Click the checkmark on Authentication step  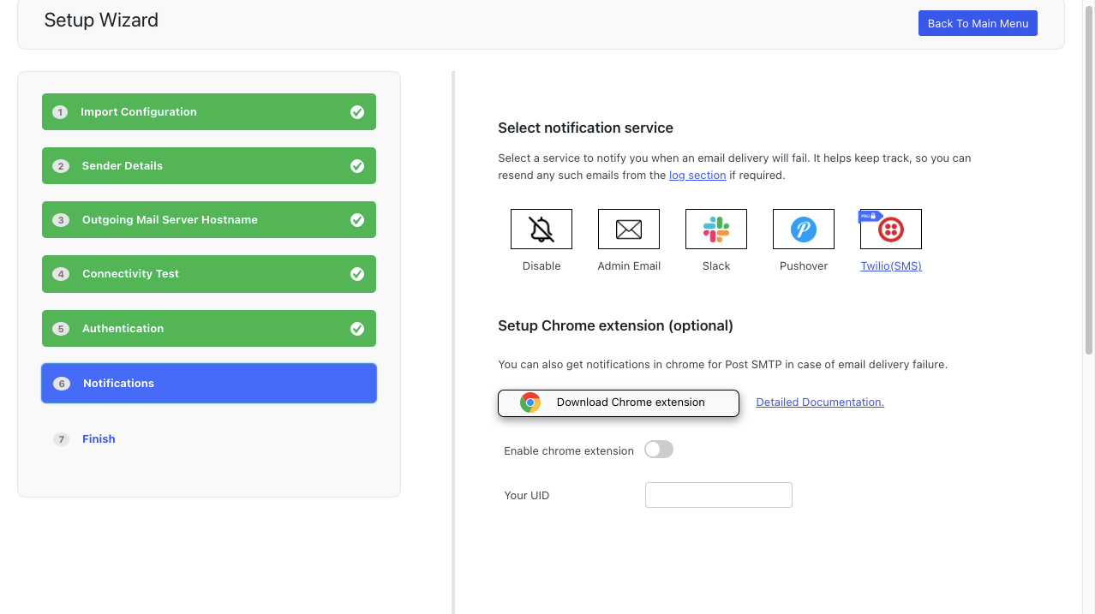click(x=357, y=328)
